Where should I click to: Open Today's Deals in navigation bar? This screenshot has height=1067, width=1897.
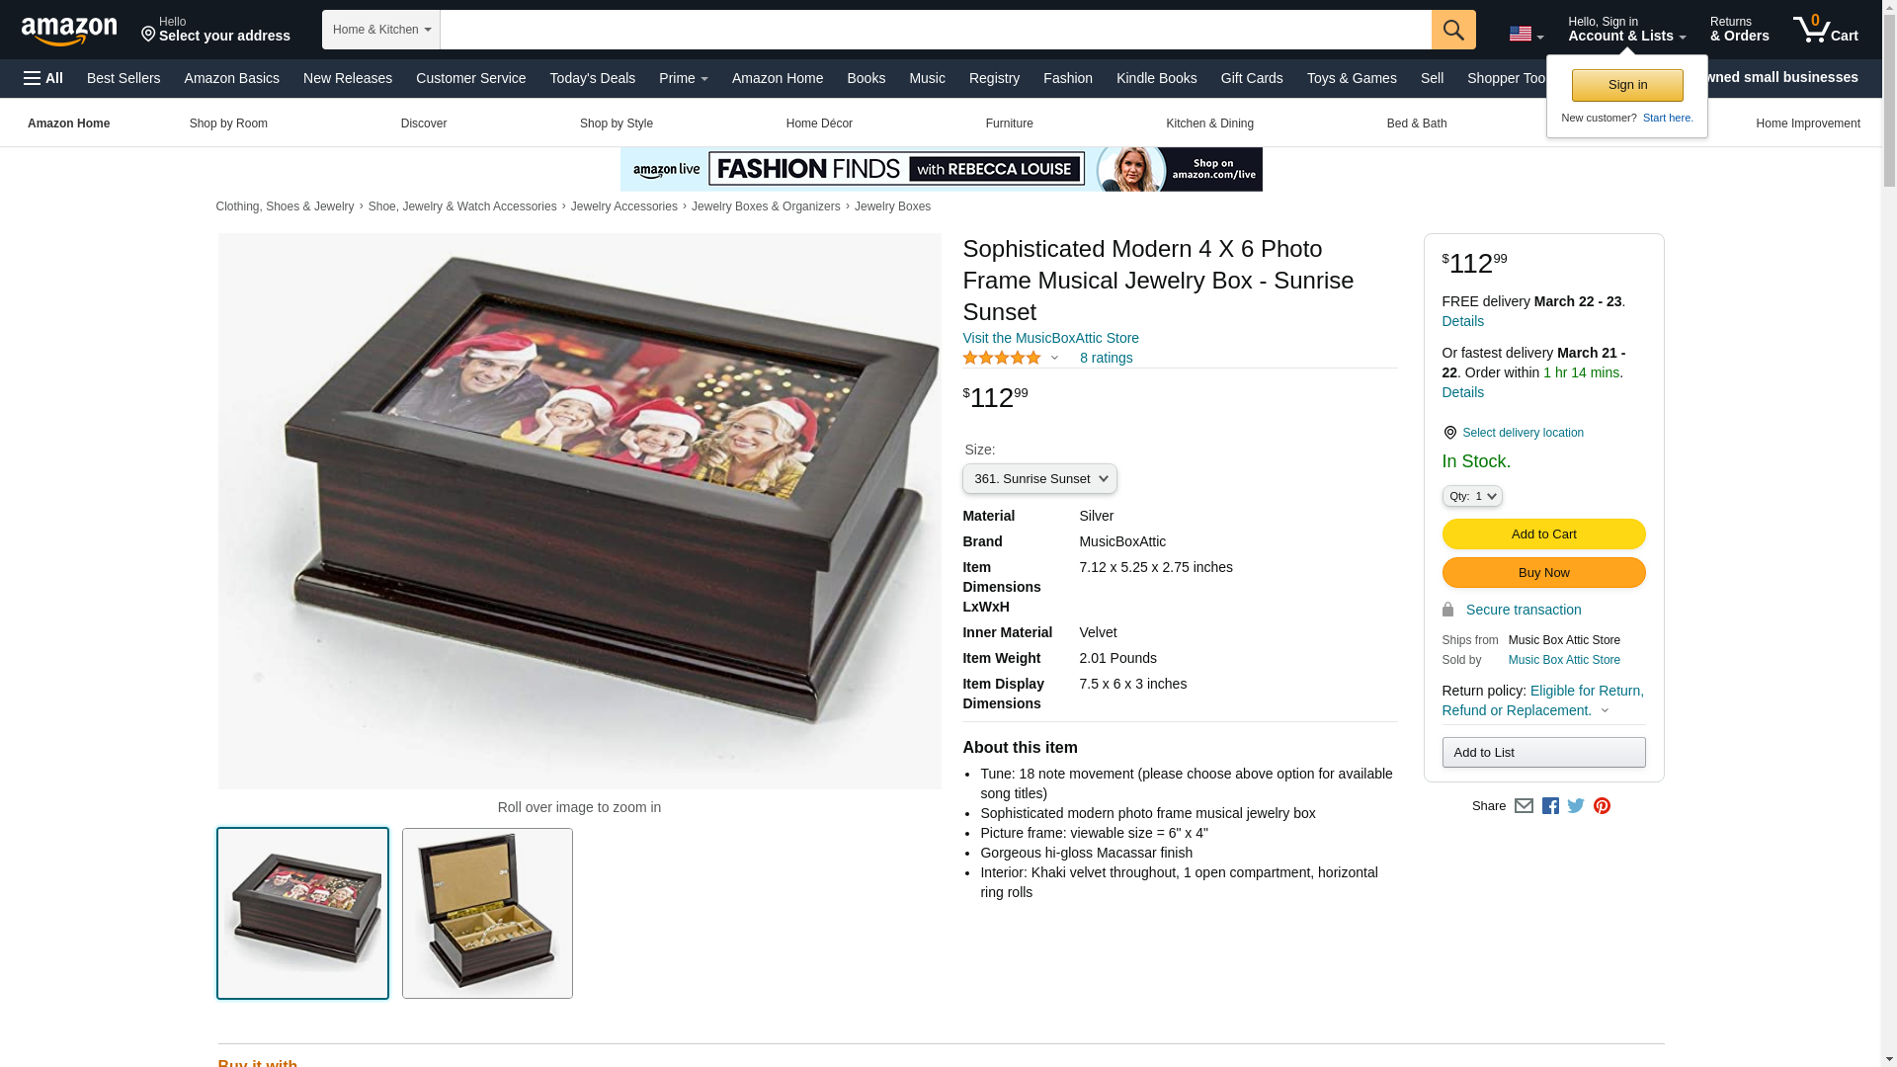coord(592,78)
